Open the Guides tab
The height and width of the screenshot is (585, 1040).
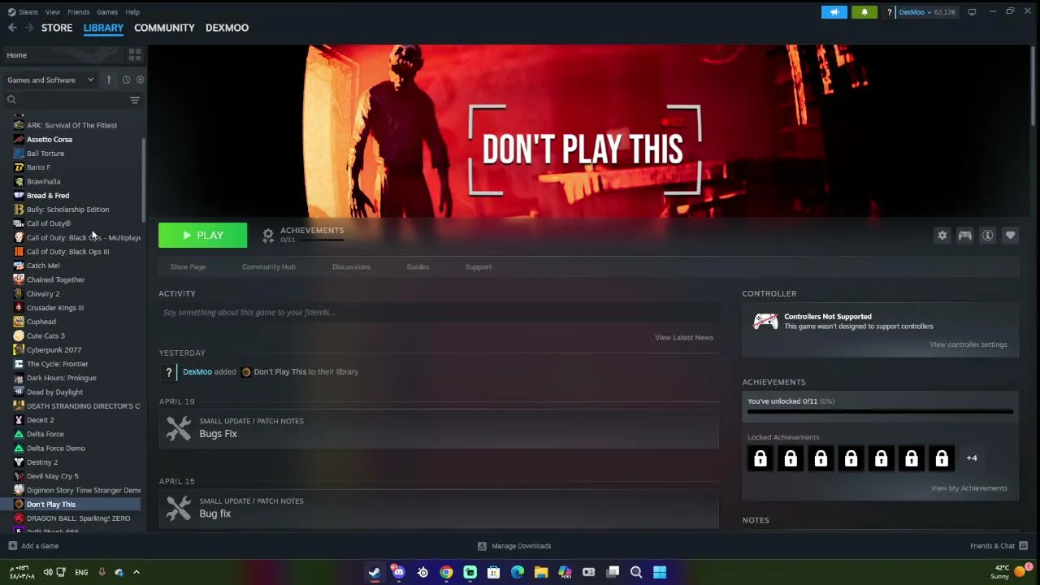[418, 266]
